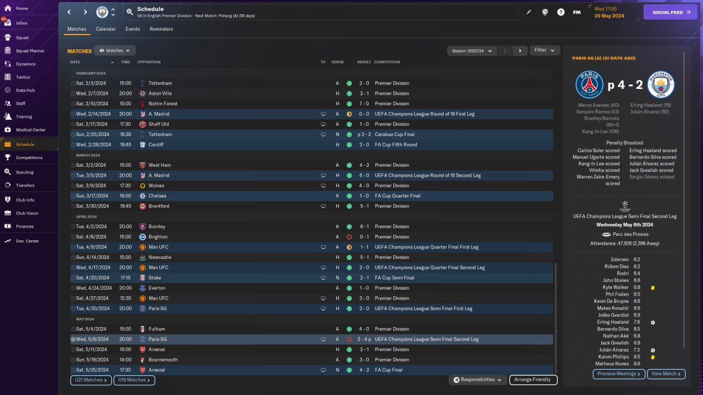Click the Tactics sidebar icon
The height and width of the screenshot is (395, 703).
(8, 77)
